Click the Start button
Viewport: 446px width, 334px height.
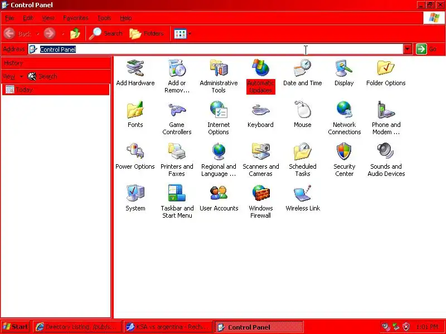coord(16,327)
